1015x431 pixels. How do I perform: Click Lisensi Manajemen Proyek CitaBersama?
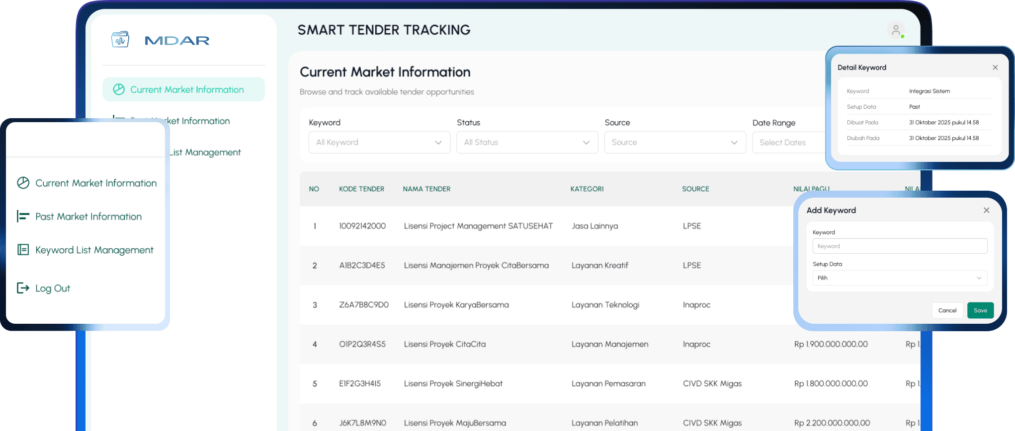pyautogui.click(x=476, y=266)
